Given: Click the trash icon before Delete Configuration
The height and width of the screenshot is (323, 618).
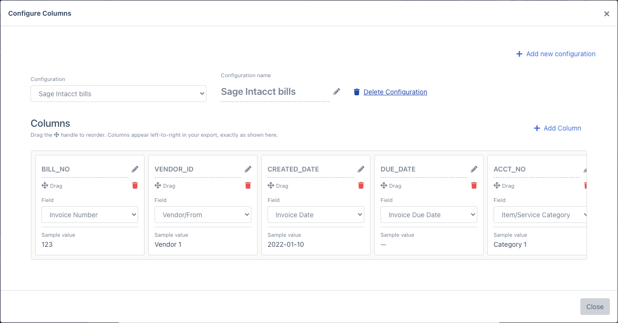Looking at the screenshot, I should click(357, 92).
